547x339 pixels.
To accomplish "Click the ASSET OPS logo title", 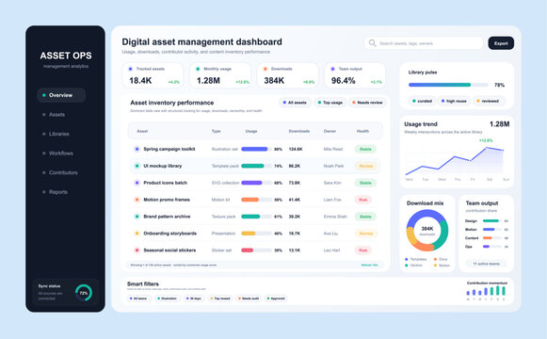I will [x=66, y=56].
